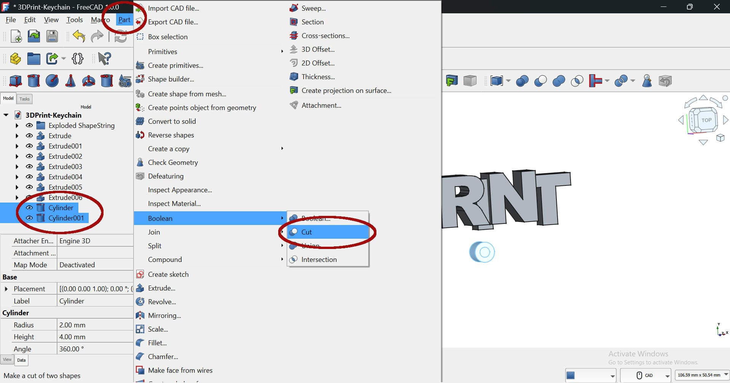
Task: Click the cylinder shape in 3D viewport
Action: coord(482,252)
